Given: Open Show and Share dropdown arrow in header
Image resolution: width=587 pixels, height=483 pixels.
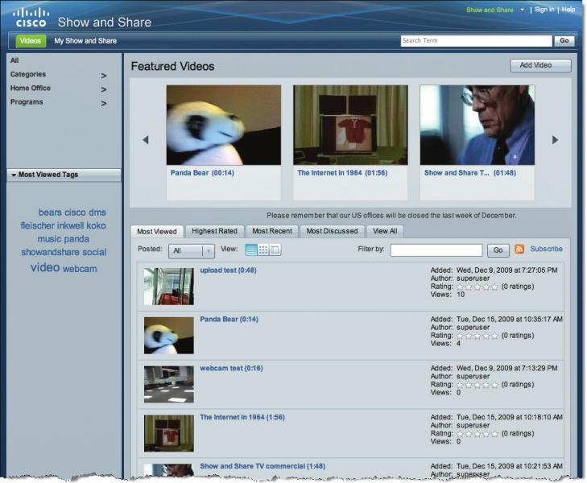Looking at the screenshot, I should tap(523, 10).
